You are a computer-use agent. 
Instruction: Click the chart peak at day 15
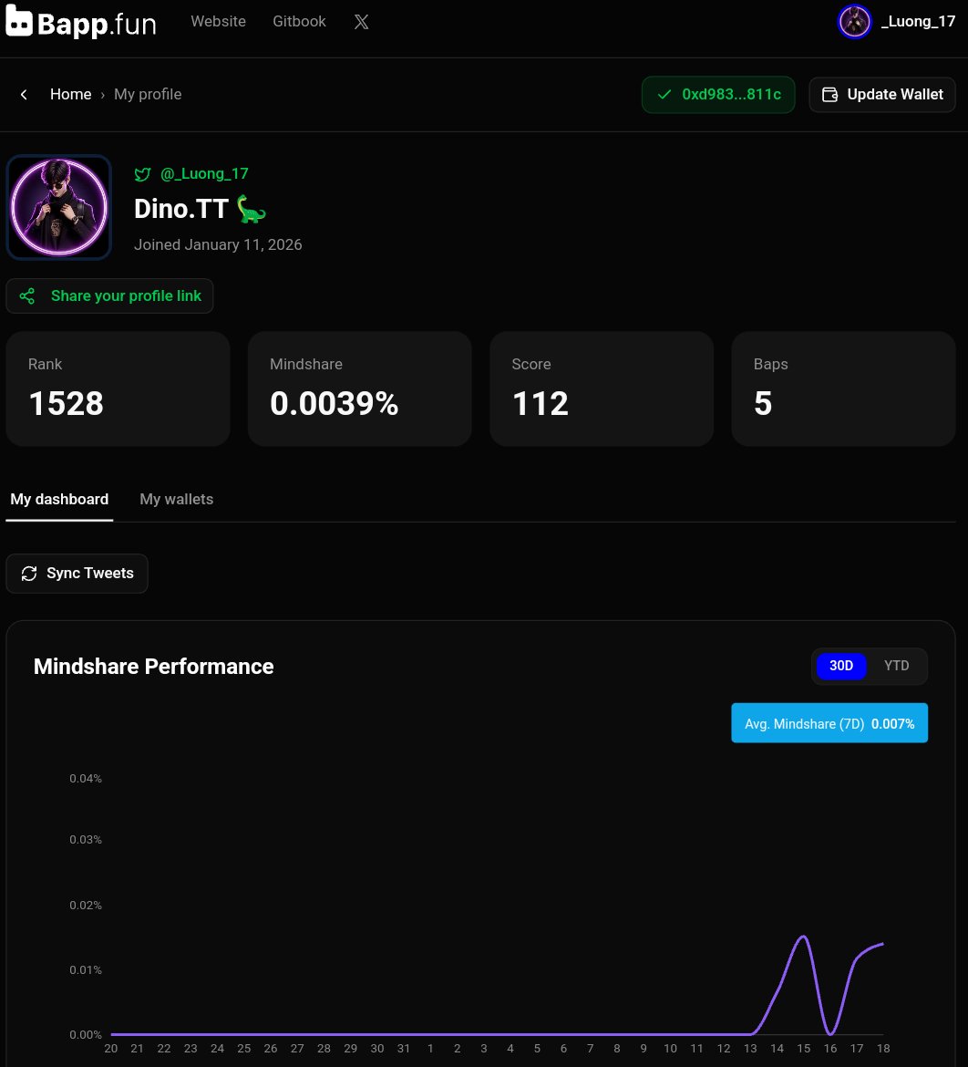[x=803, y=937]
